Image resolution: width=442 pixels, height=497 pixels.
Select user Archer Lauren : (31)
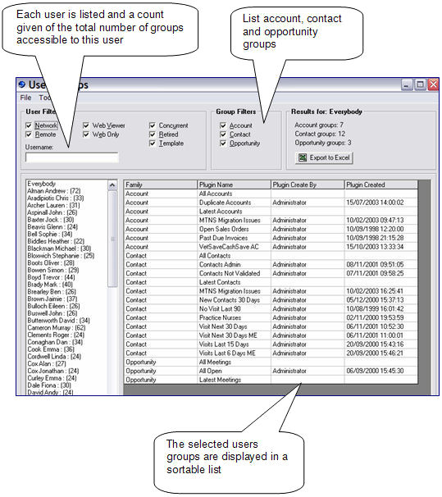coord(53,205)
